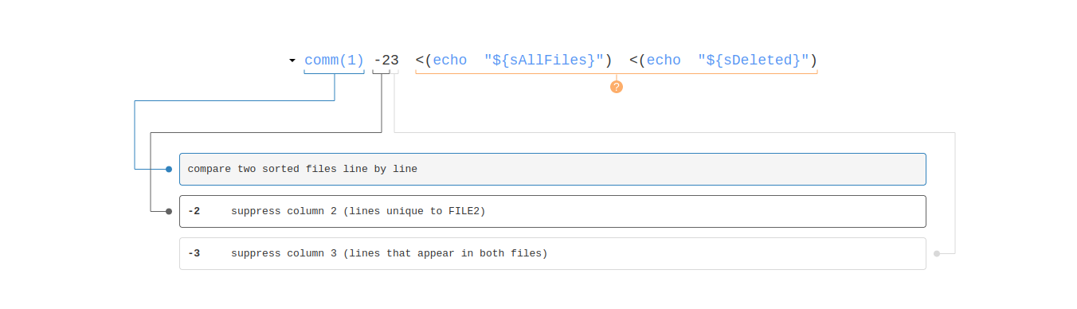The height and width of the screenshot is (309, 1077).
Task: Select the first echo command link
Action: coord(450,60)
